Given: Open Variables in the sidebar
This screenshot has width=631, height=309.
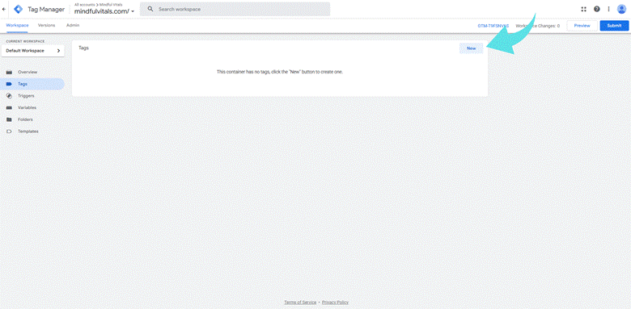Looking at the screenshot, I should 32,107.
